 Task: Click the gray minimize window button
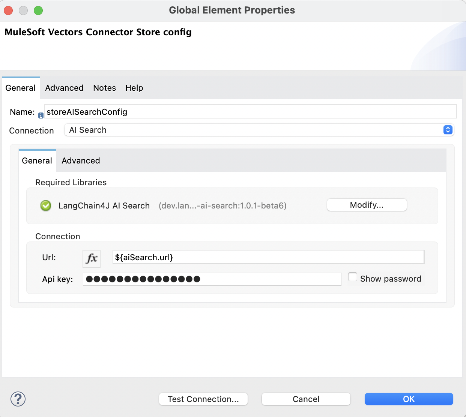(23, 10)
